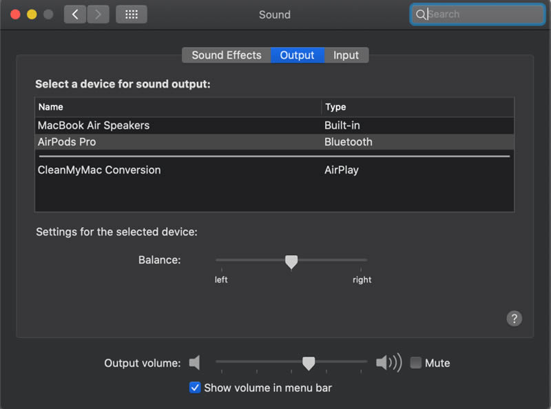Viewport: 551px width, 409px height.
Task: Show all preferences grid button
Action: (132, 14)
